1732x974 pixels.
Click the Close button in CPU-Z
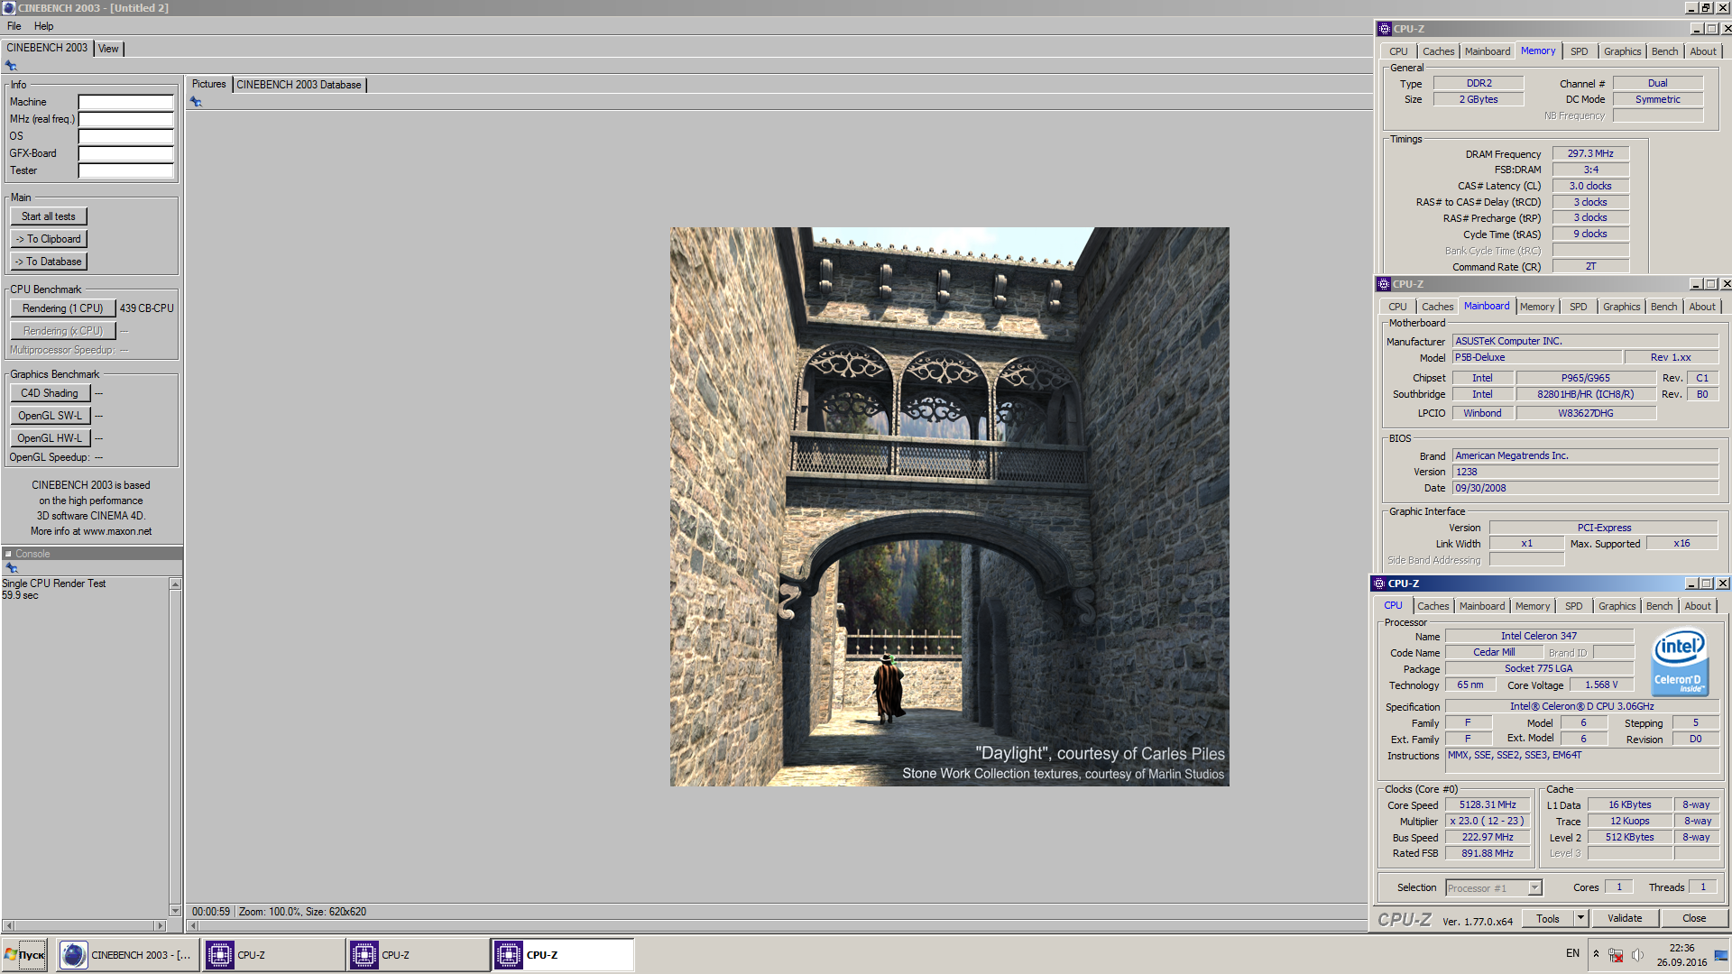pyautogui.click(x=1694, y=918)
